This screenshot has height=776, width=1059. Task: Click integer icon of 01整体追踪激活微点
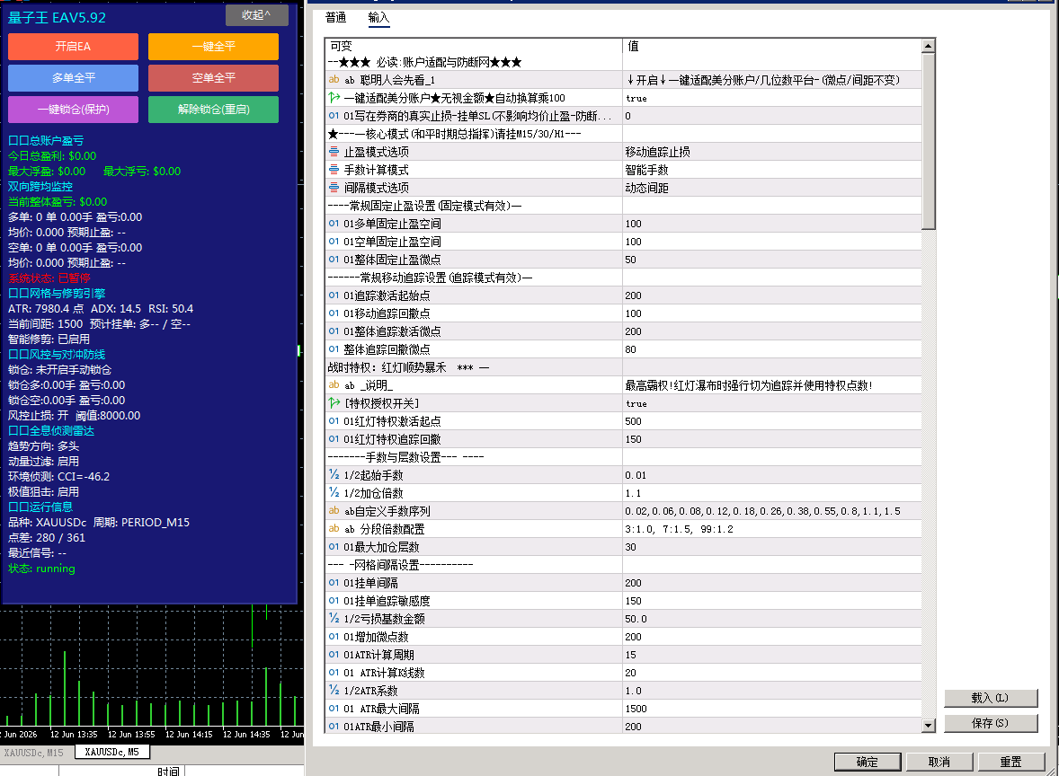334,331
